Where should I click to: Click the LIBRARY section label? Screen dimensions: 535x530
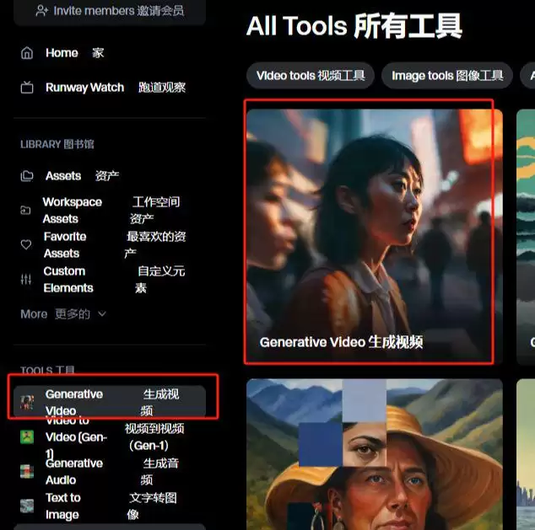pyautogui.click(x=57, y=144)
